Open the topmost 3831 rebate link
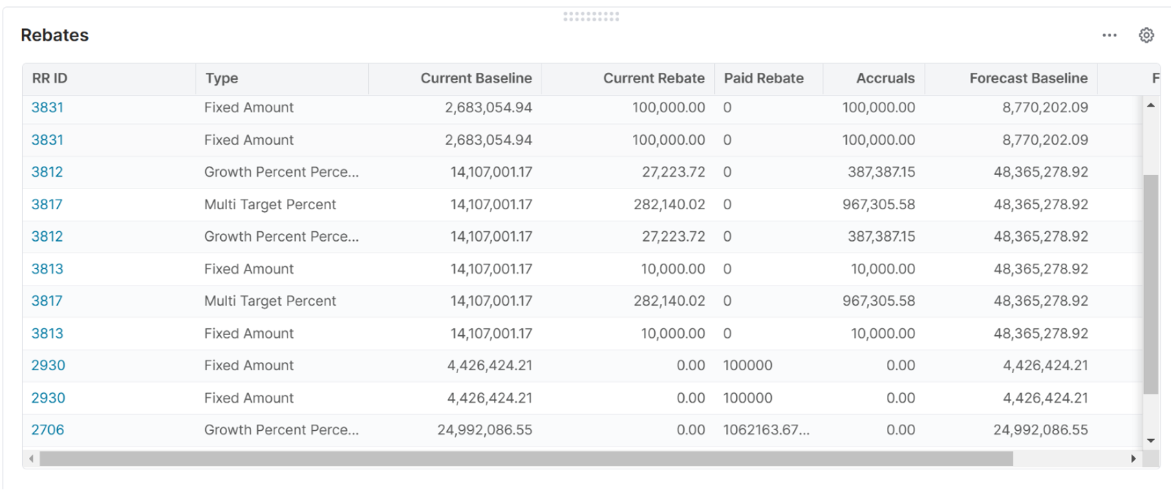The width and height of the screenshot is (1171, 490). coord(47,107)
